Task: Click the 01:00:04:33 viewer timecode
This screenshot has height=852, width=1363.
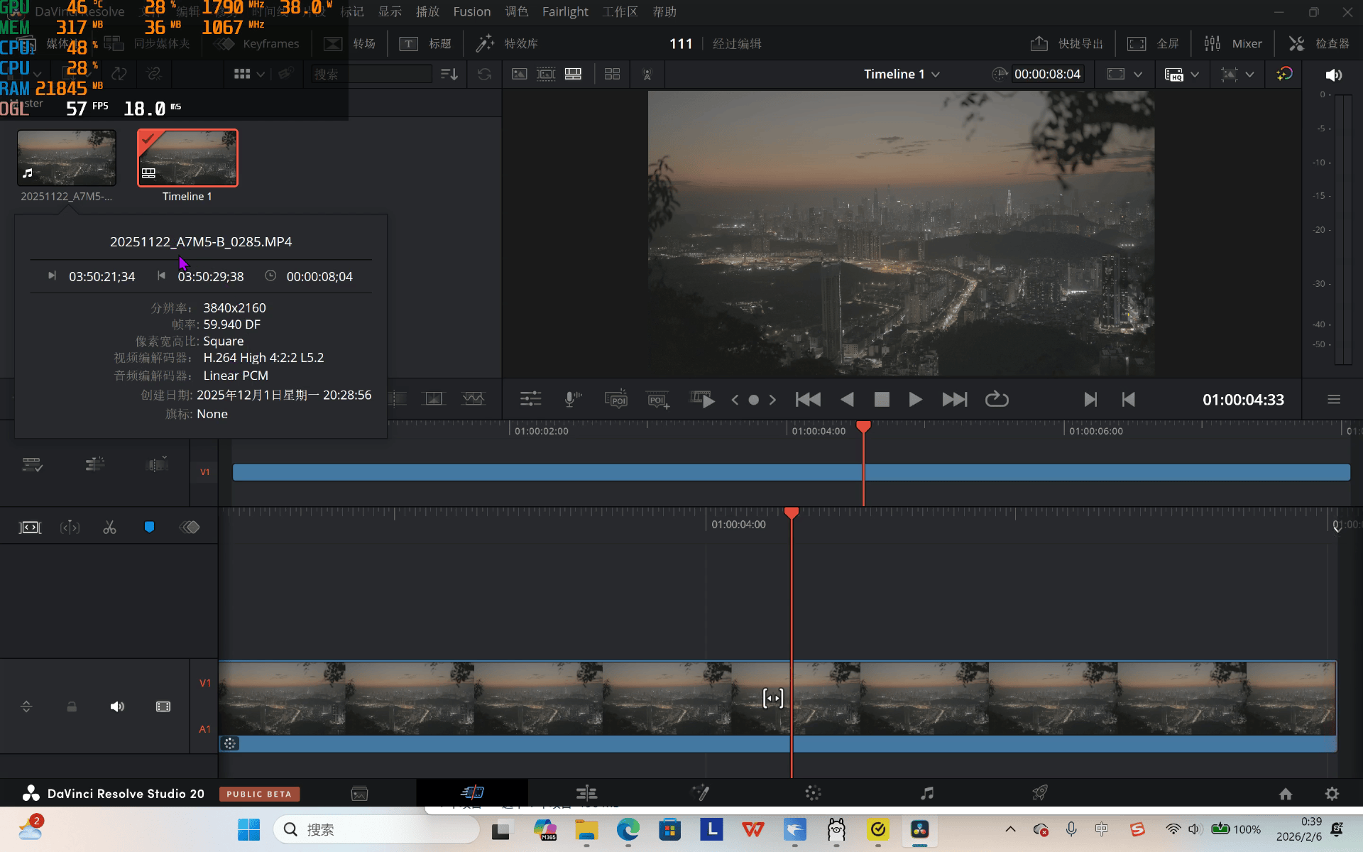Action: pyautogui.click(x=1243, y=400)
